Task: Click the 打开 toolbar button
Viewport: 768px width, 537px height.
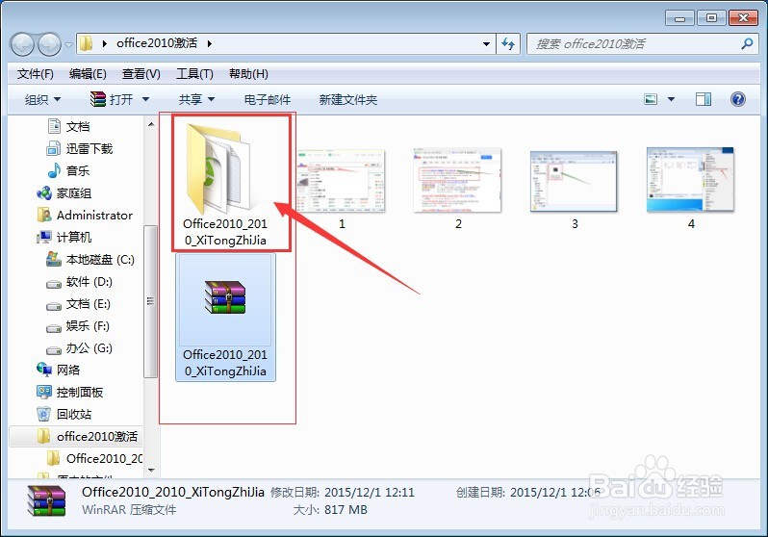Action: coord(113,99)
